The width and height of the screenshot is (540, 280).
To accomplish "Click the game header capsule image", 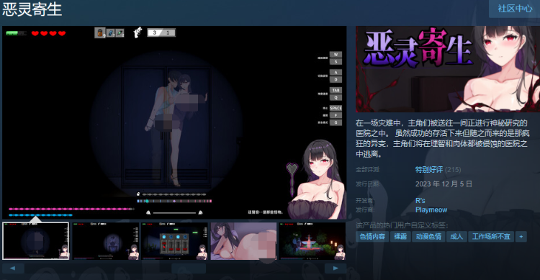I will coord(448,69).
